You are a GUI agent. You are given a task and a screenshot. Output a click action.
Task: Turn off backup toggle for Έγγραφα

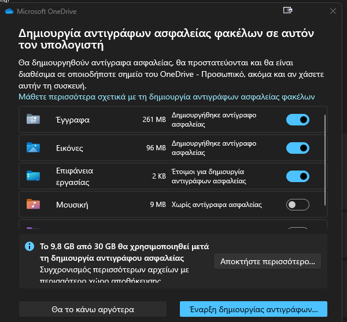pyautogui.click(x=298, y=120)
